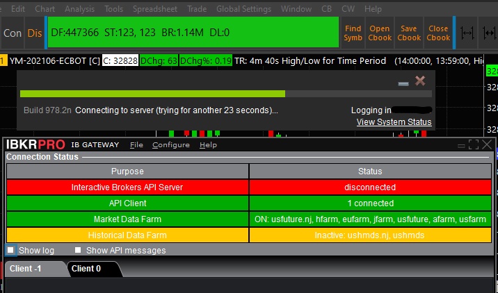Minimize the IB Gateway window
The width and height of the screenshot is (498, 293).
461,146
